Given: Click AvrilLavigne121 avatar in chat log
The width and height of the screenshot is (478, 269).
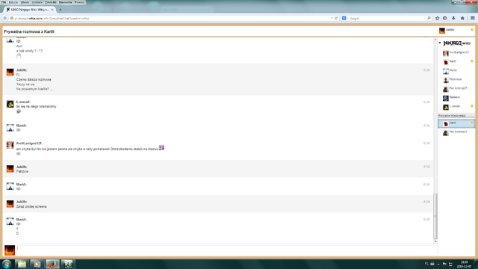Looking at the screenshot, I should pos(10,145).
